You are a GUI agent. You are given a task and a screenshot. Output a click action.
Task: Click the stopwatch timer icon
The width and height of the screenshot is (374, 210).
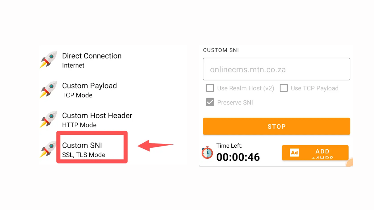tap(207, 153)
